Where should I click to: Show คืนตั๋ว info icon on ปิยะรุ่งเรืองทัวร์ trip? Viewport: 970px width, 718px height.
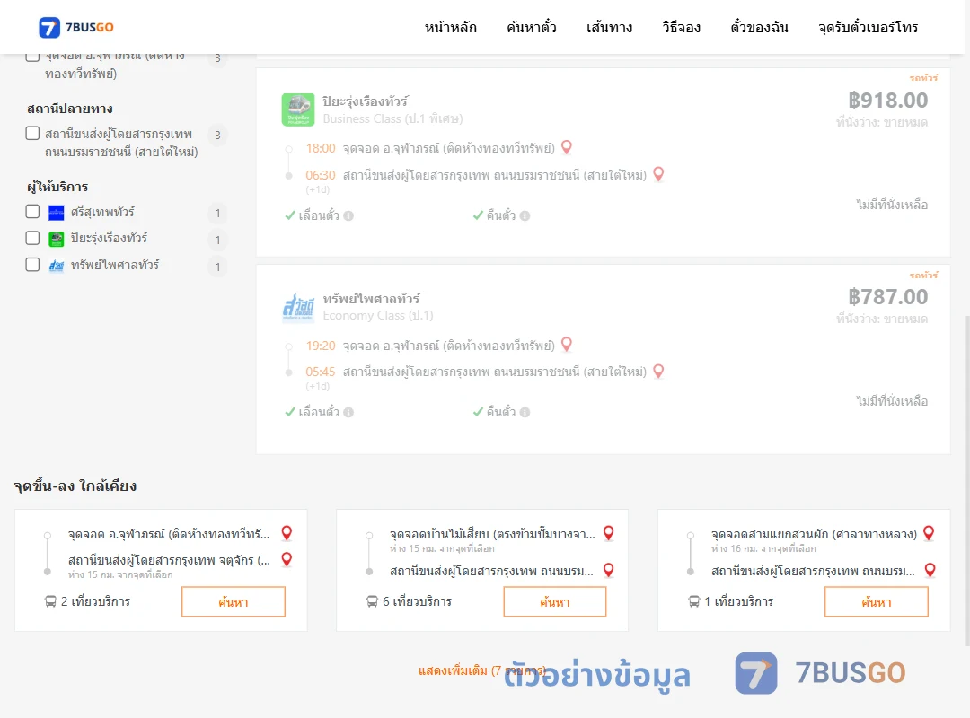(x=525, y=215)
